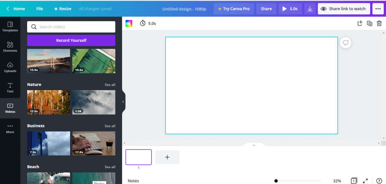Add a new page with plus button
Image resolution: width=386 pixels, height=184 pixels.
coord(167,157)
